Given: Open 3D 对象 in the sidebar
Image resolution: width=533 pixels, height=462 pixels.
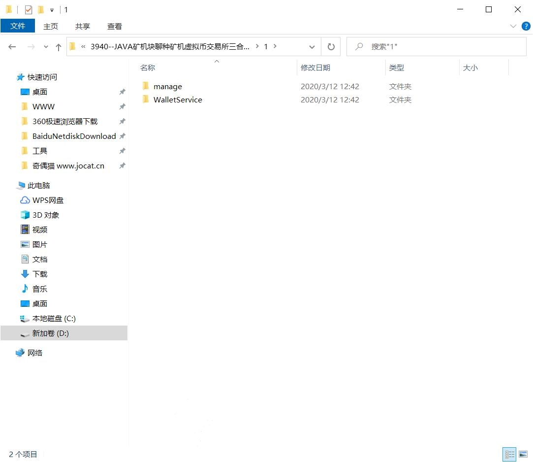Looking at the screenshot, I should (x=46, y=215).
